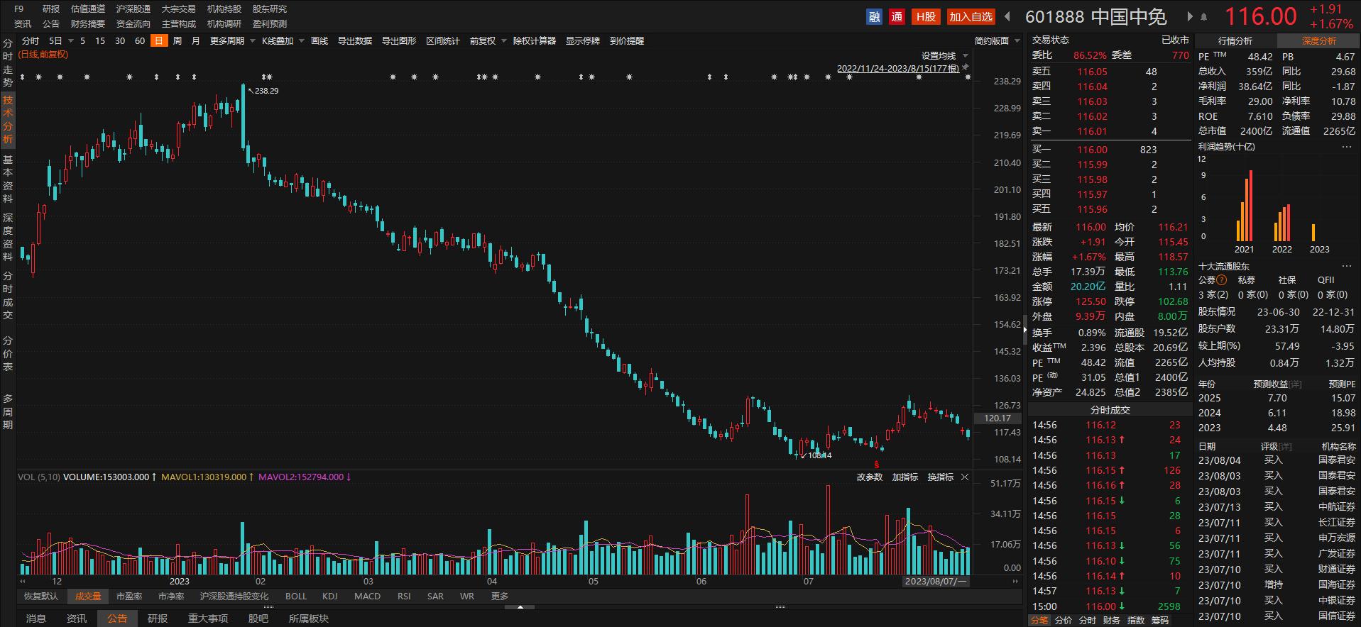Open the 前复权 adjustment dropdown
1361x627 pixels.
click(487, 41)
